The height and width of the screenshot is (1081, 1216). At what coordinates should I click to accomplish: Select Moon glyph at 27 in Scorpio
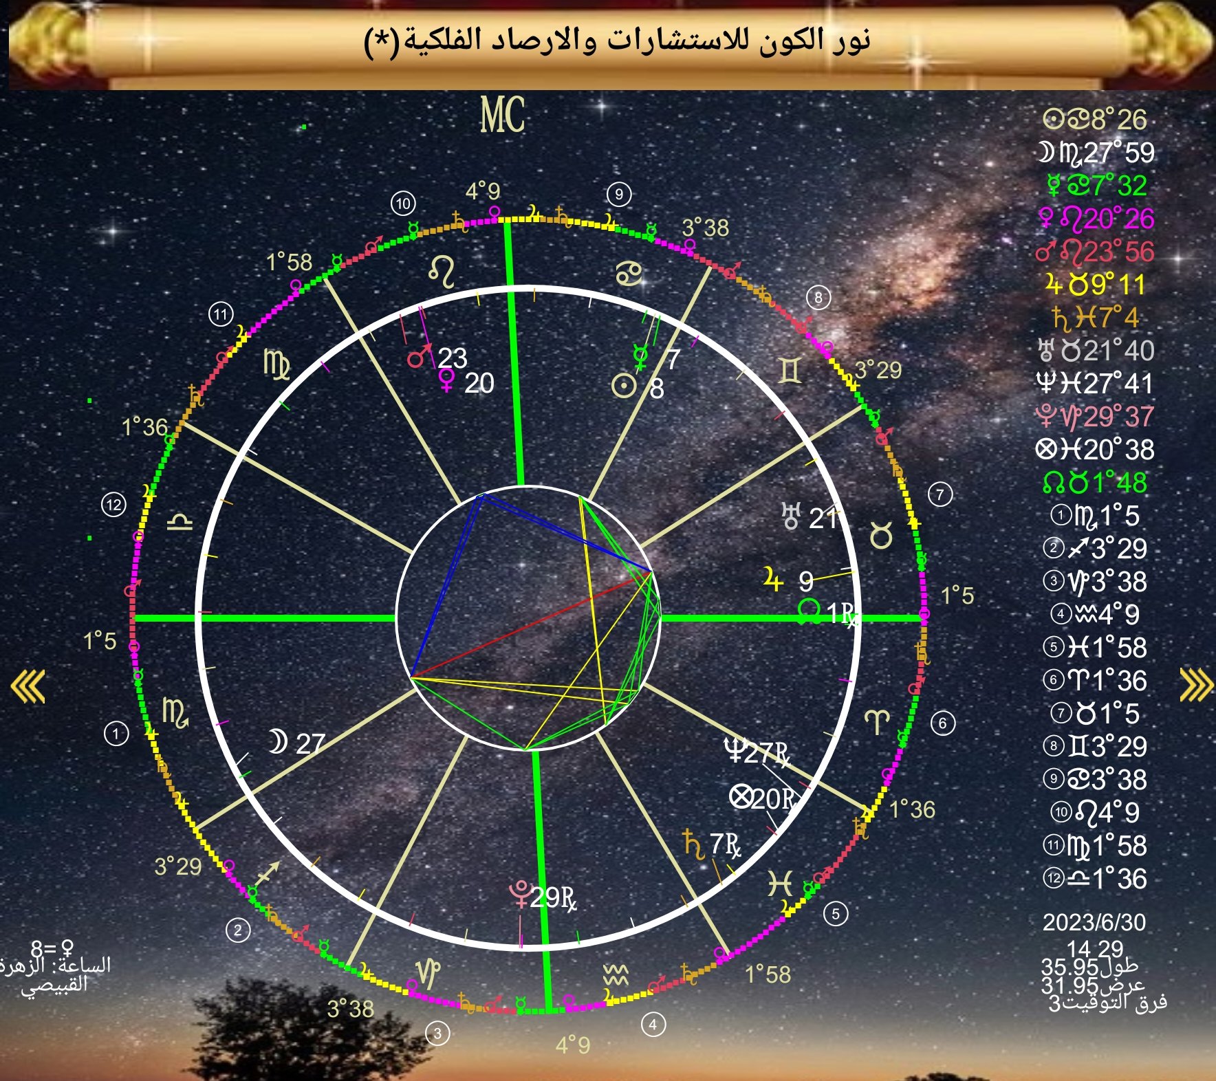pyautogui.click(x=276, y=742)
